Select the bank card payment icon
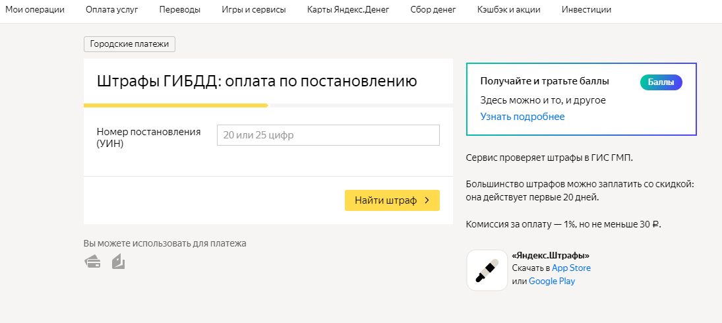Screen dimensions: 722x323 click(x=92, y=262)
